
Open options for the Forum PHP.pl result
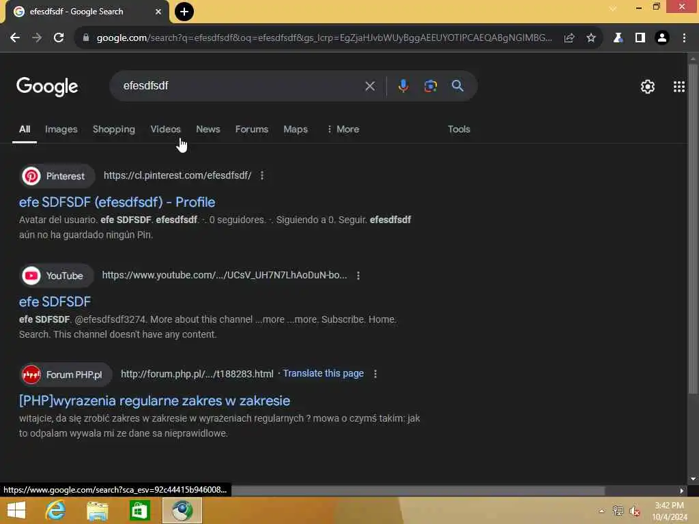(x=375, y=374)
